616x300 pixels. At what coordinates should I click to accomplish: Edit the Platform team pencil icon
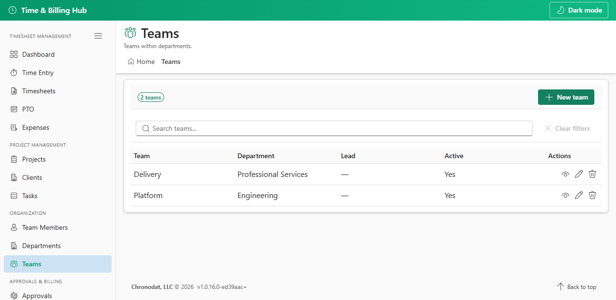(579, 195)
